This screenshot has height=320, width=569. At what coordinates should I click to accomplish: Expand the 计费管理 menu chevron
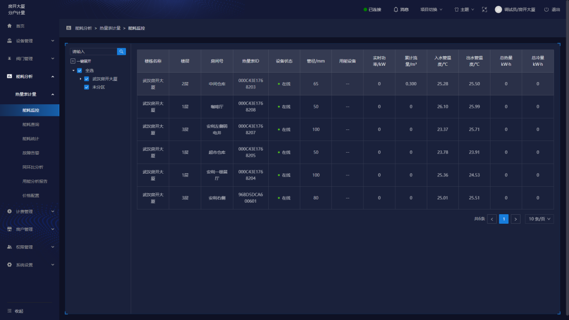tap(53, 211)
